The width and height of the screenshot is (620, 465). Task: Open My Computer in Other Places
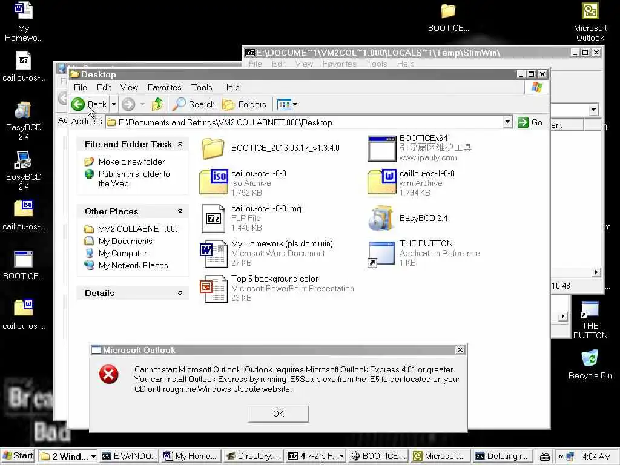[x=122, y=254]
